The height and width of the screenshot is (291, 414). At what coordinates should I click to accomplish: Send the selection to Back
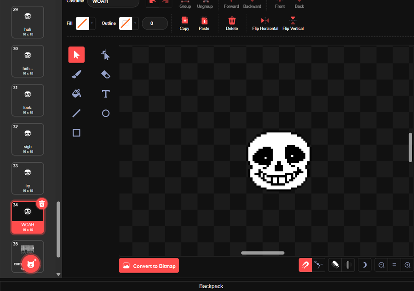pyautogui.click(x=299, y=4)
